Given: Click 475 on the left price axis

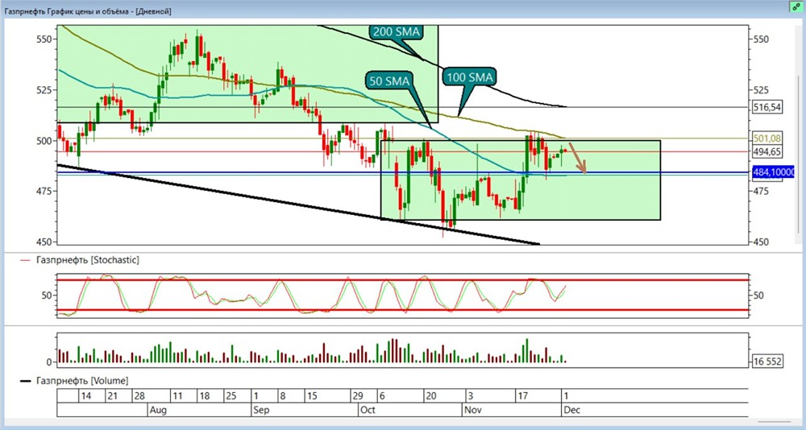Looking at the screenshot, I should (x=46, y=191).
